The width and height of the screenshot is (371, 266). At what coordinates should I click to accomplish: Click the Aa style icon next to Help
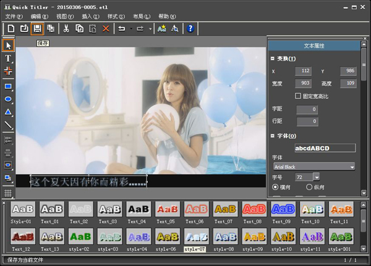click(x=174, y=28)
